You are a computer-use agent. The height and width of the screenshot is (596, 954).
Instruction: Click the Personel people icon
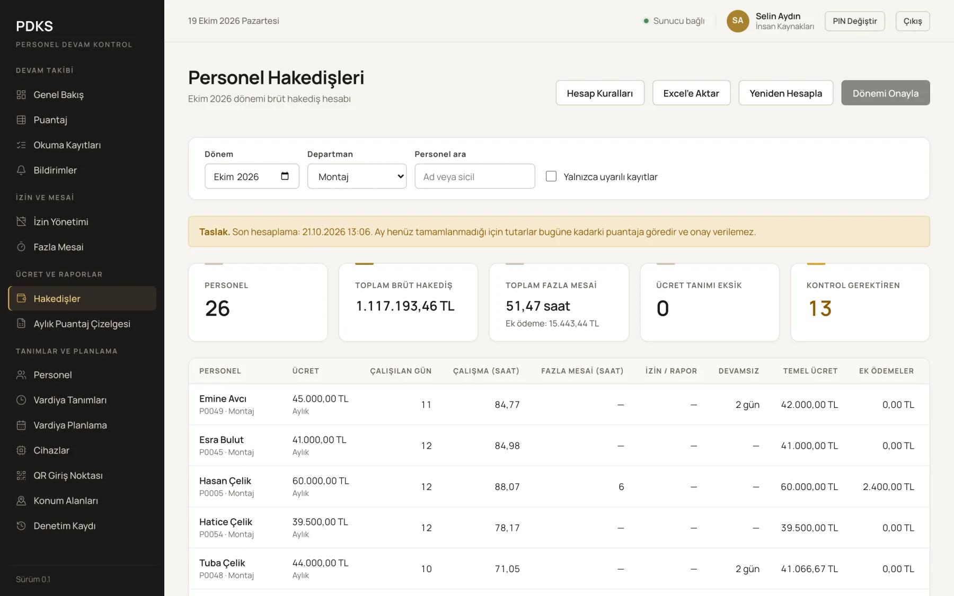[21, 375]
